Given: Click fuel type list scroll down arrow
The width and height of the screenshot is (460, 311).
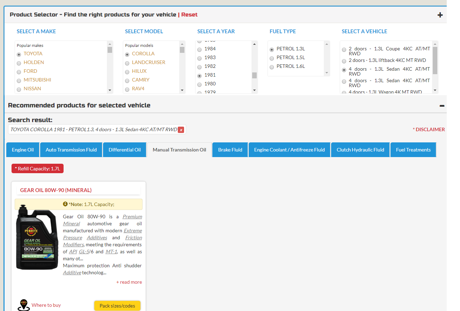Looking at the screenshot, I should (327, 73).
